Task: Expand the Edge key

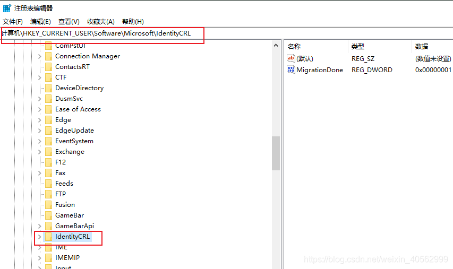Action: 40,120
